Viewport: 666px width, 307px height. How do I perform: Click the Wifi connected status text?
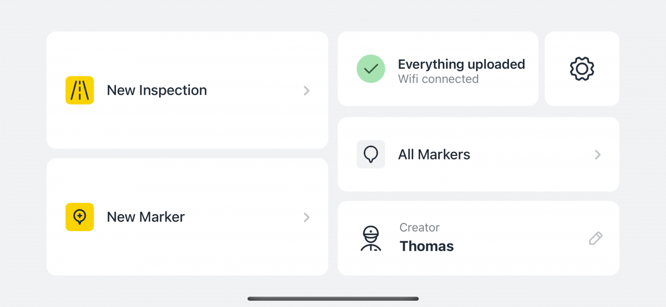pos(438,78)
